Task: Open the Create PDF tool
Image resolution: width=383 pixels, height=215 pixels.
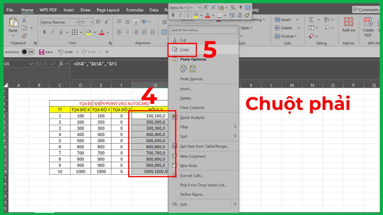Action: click(368, 28)
